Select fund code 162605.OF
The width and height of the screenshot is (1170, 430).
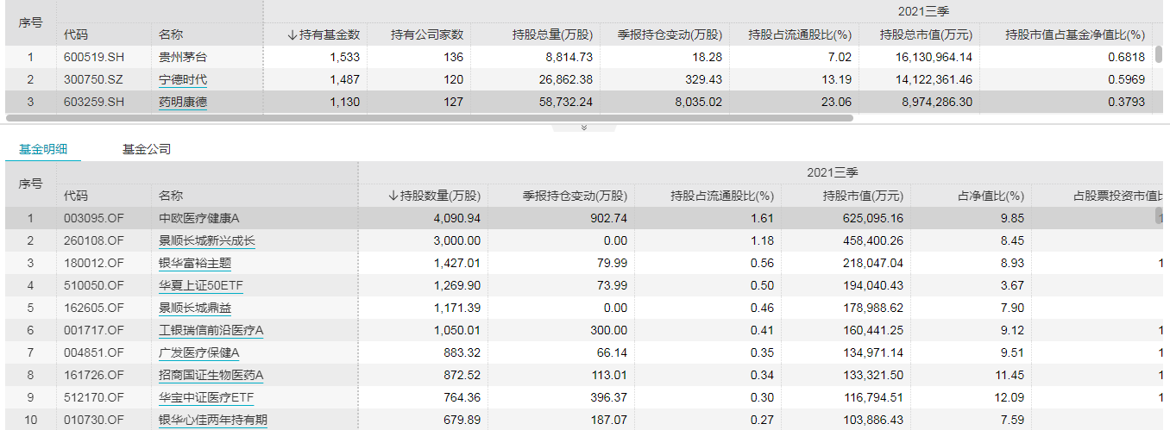click(x=94, y=308)
